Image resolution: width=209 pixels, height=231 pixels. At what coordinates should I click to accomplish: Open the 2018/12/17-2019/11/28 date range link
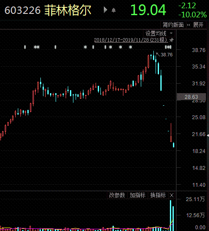(131, 40)
